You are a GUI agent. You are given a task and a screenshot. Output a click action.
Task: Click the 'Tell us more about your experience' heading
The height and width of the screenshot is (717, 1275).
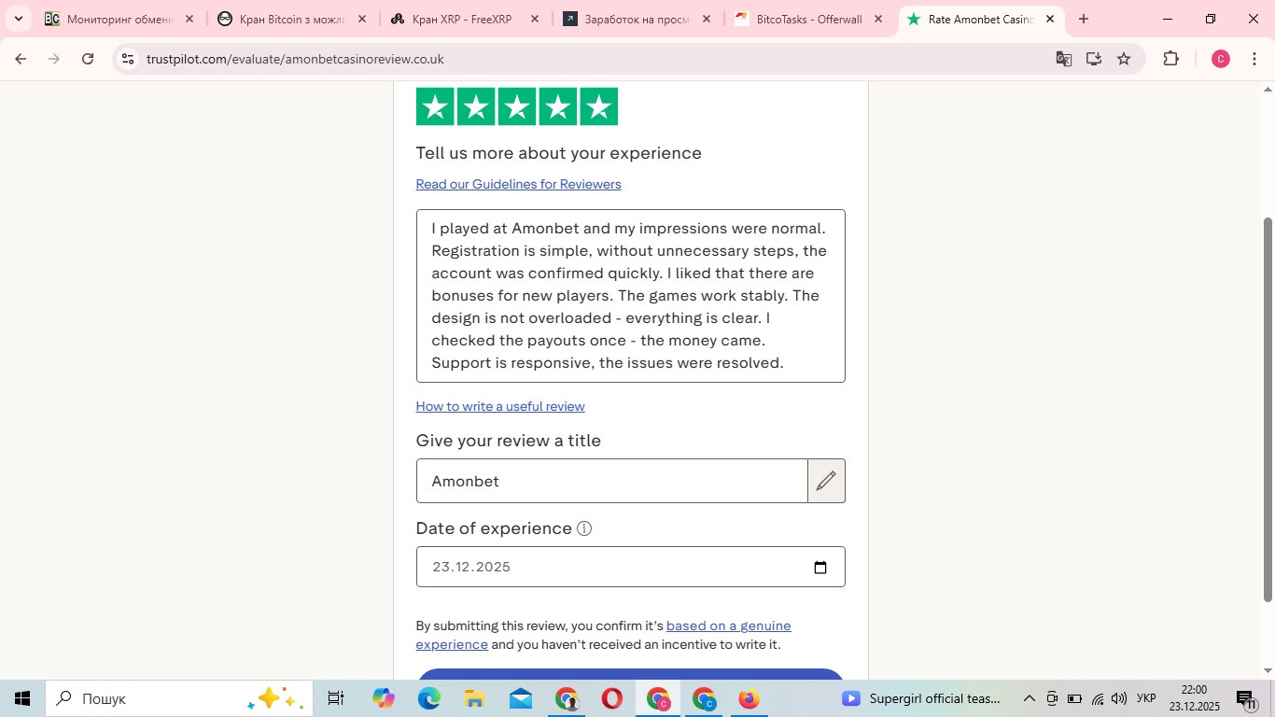(x=558, y=153)
